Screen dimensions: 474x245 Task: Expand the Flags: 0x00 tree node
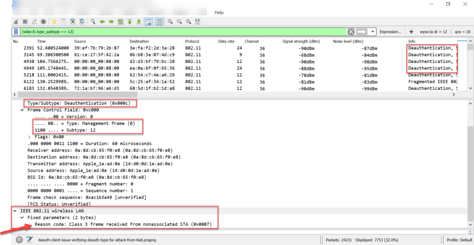tap(30, 137)
